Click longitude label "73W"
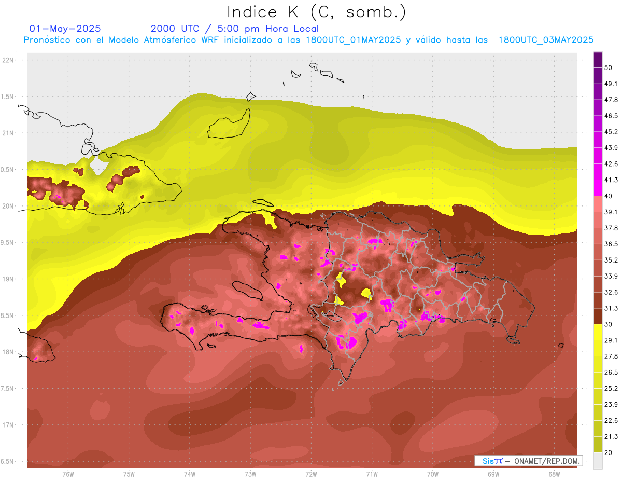 [250, 474]
